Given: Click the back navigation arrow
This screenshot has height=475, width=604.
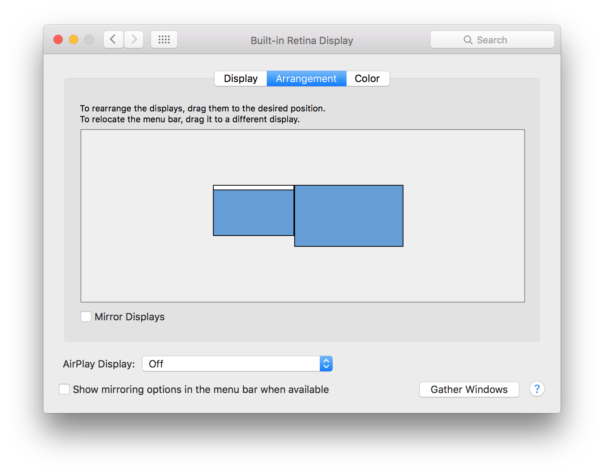Looking at the screenshot, I should click(113, 39).
